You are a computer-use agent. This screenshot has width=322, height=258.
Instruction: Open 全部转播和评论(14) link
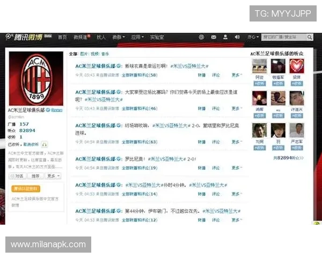tap(140, 194)
